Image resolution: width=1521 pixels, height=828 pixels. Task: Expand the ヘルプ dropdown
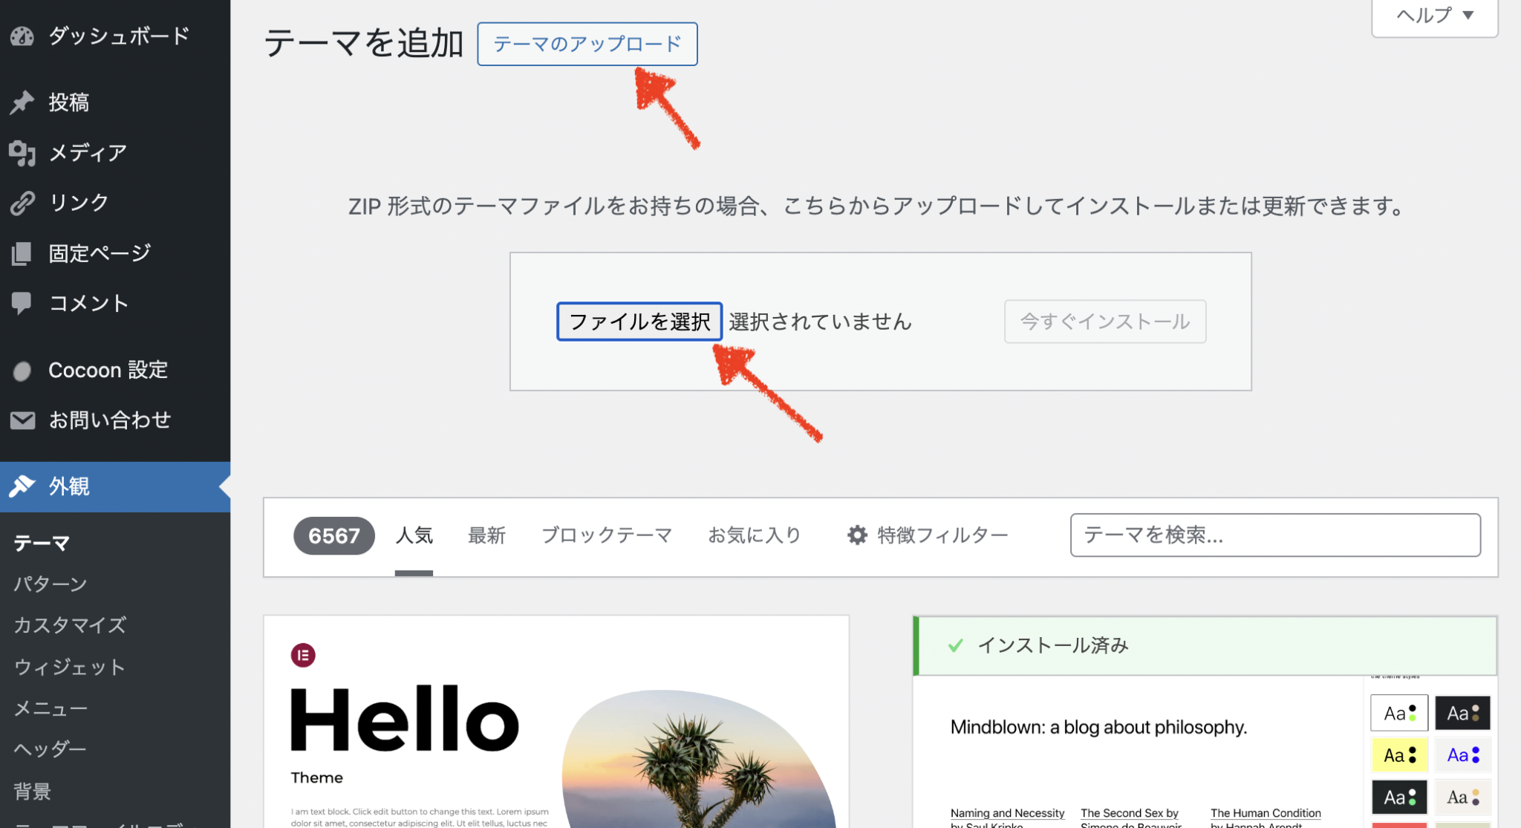click(1433, 15)
